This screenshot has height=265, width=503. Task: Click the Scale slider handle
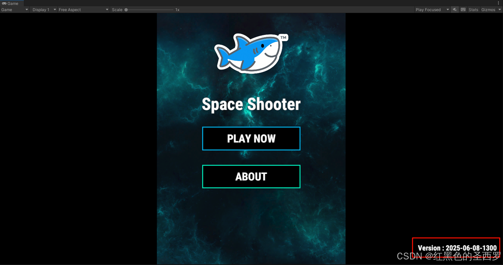point(126,10)
